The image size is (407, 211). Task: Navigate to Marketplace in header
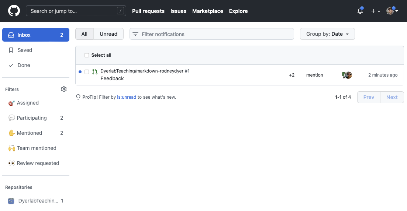pos(207,11)
